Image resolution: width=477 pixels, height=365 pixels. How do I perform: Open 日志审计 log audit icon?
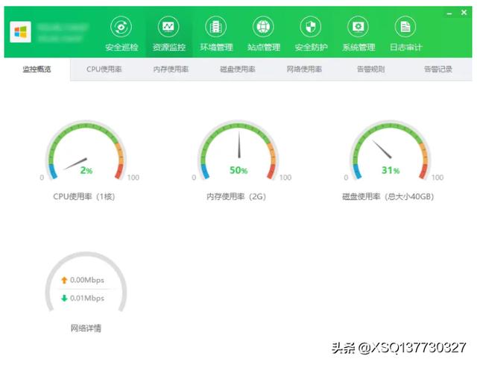405,27
